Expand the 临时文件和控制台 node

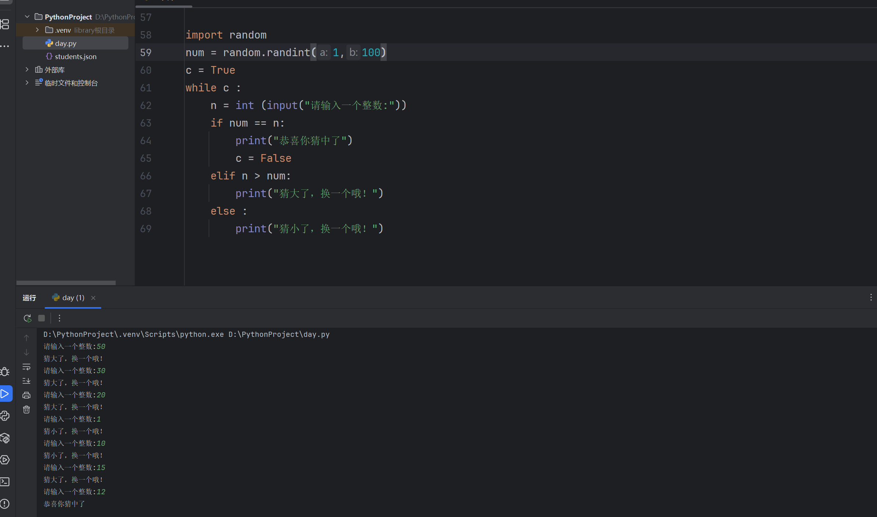click(x=26, y=83)
